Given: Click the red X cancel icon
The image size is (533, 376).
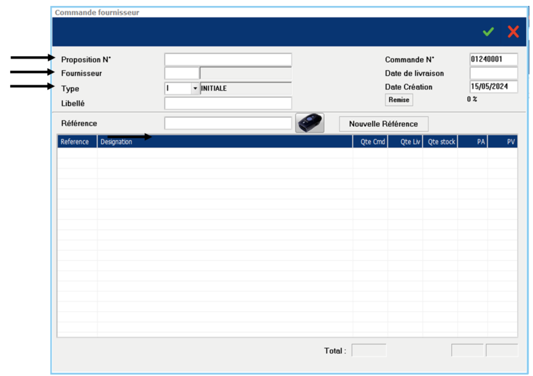Looking at the screenshot, I should (513, 32).
